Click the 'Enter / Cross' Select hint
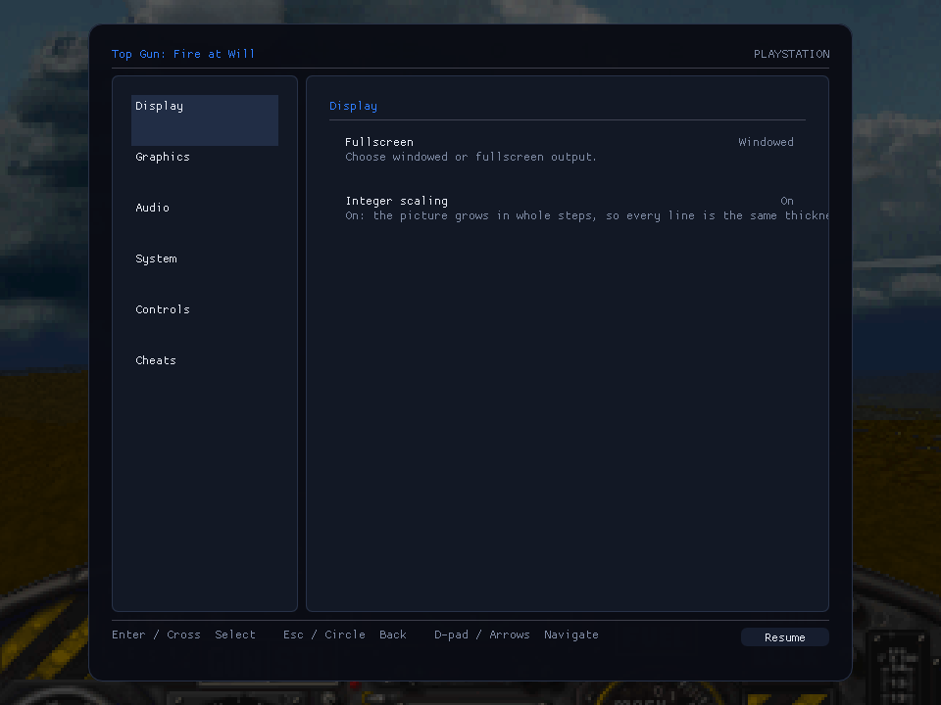The width and height of the screenshot is (941, 705). 183,634
